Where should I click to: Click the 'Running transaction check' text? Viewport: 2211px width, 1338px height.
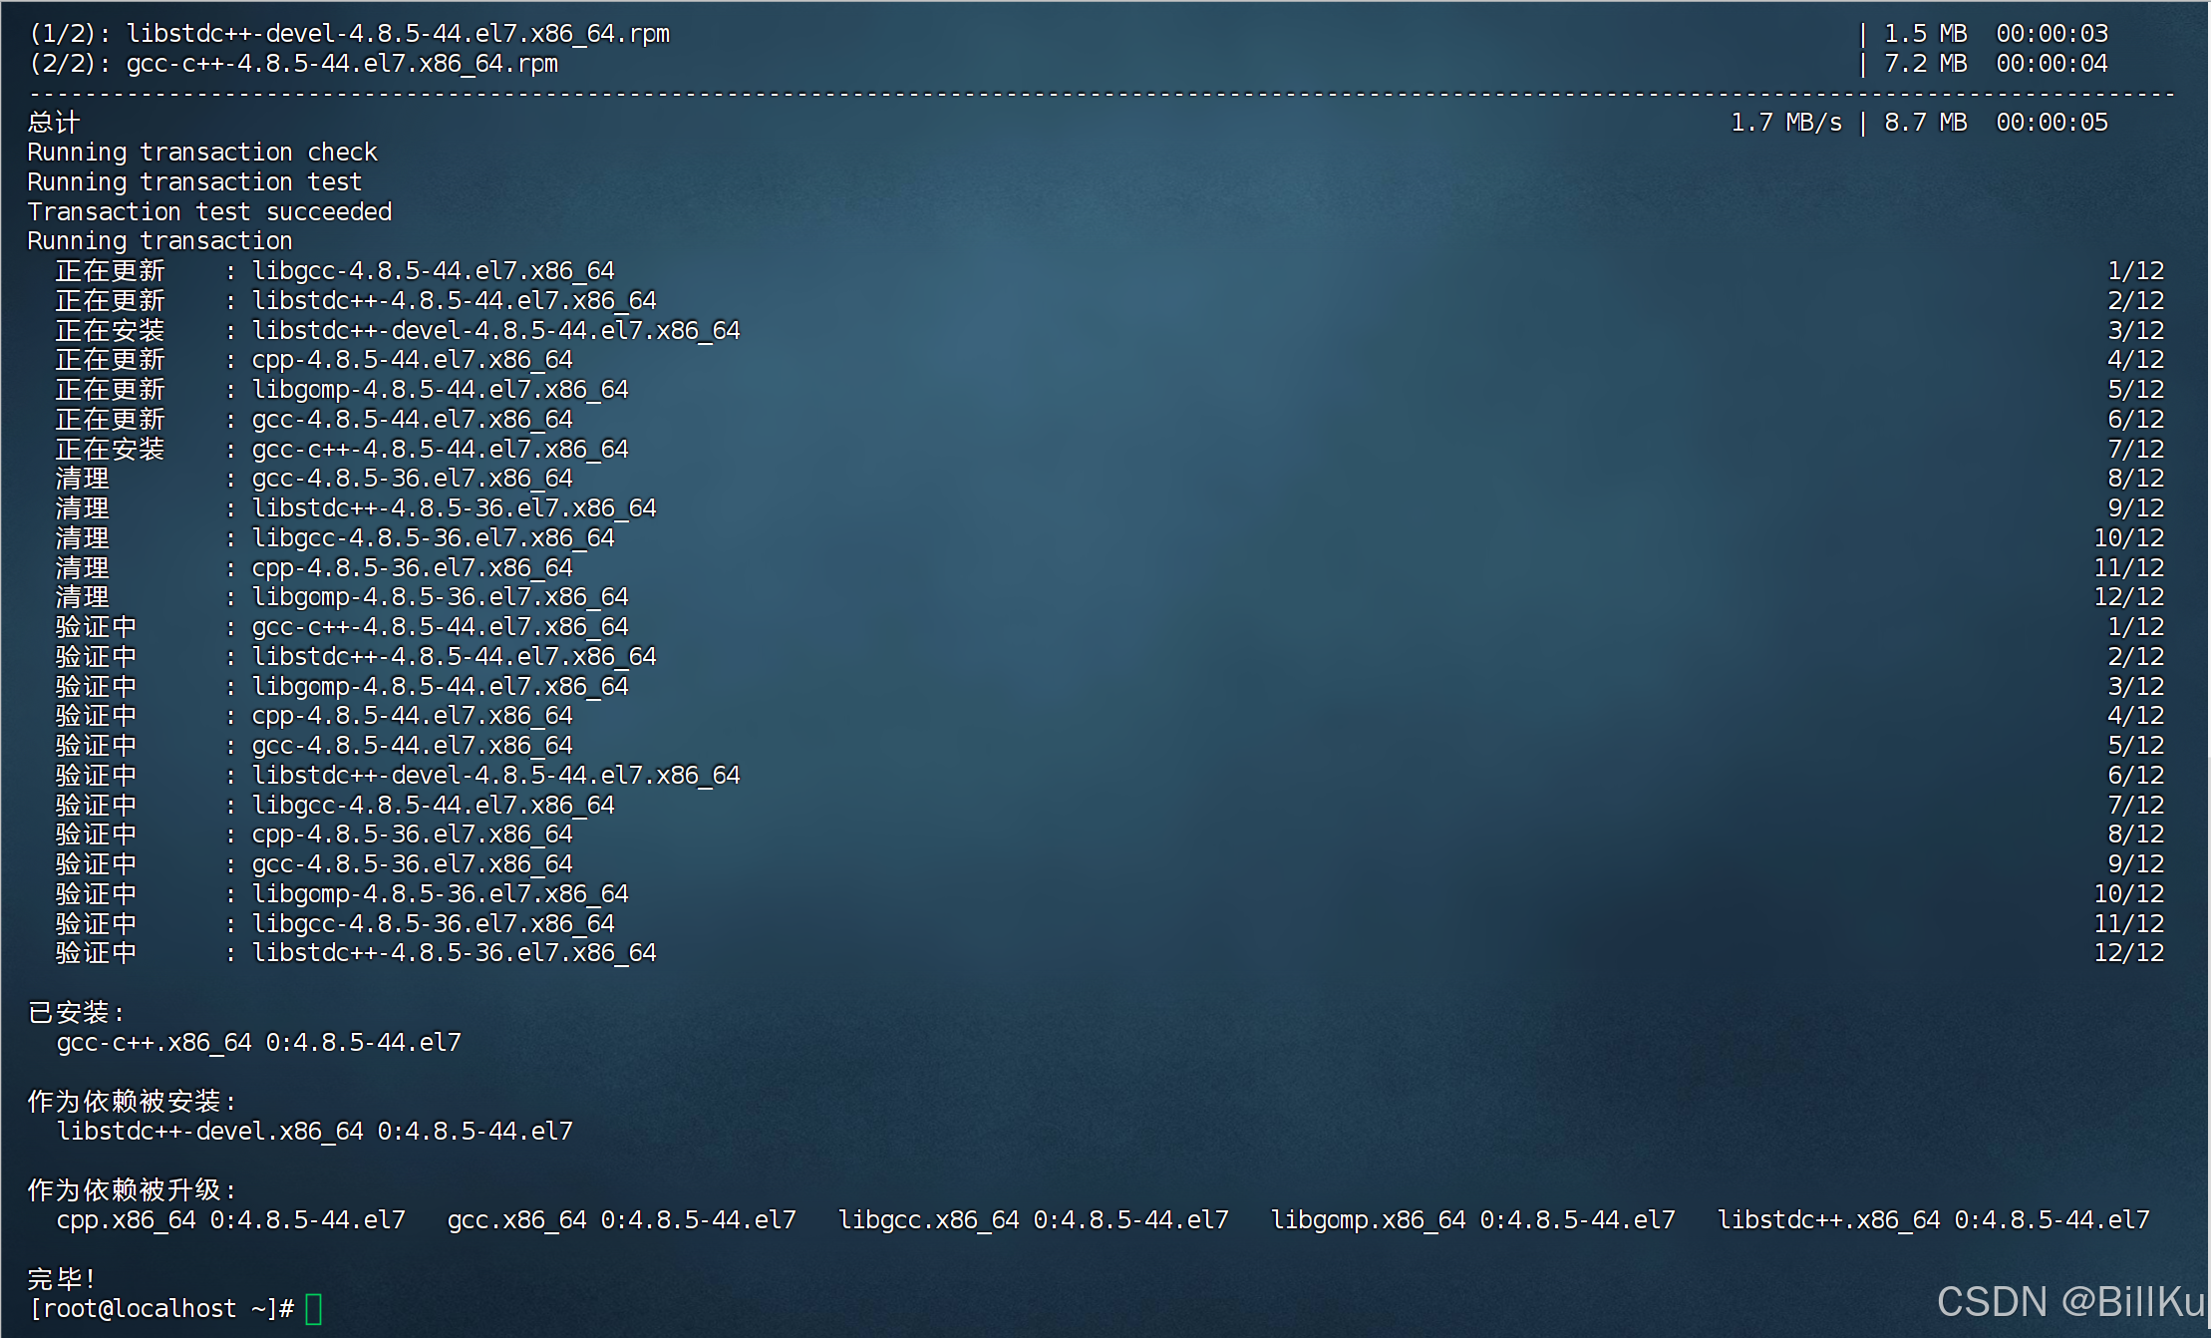[202, 153]
